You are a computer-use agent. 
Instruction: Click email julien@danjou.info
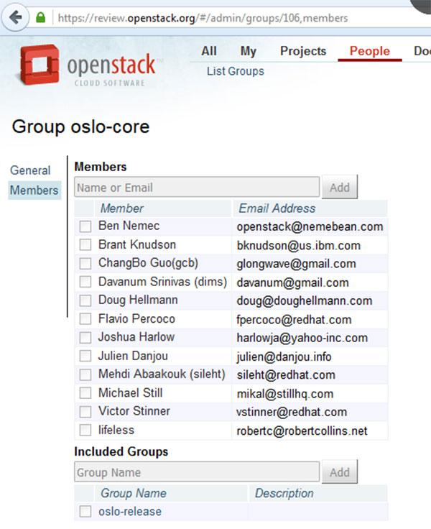[x=284, y=357]
